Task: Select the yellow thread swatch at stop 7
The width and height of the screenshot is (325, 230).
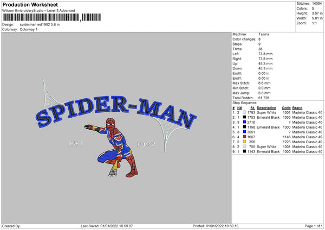Action: (x=245, y=141)
